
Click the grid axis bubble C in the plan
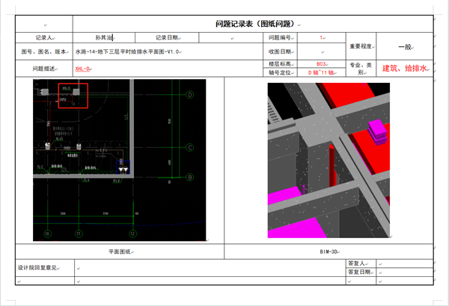tap(190, 148)
